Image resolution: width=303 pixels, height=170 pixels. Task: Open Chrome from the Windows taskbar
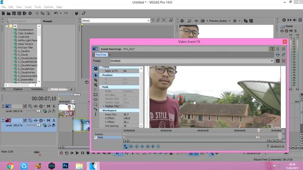pos(10,166)
